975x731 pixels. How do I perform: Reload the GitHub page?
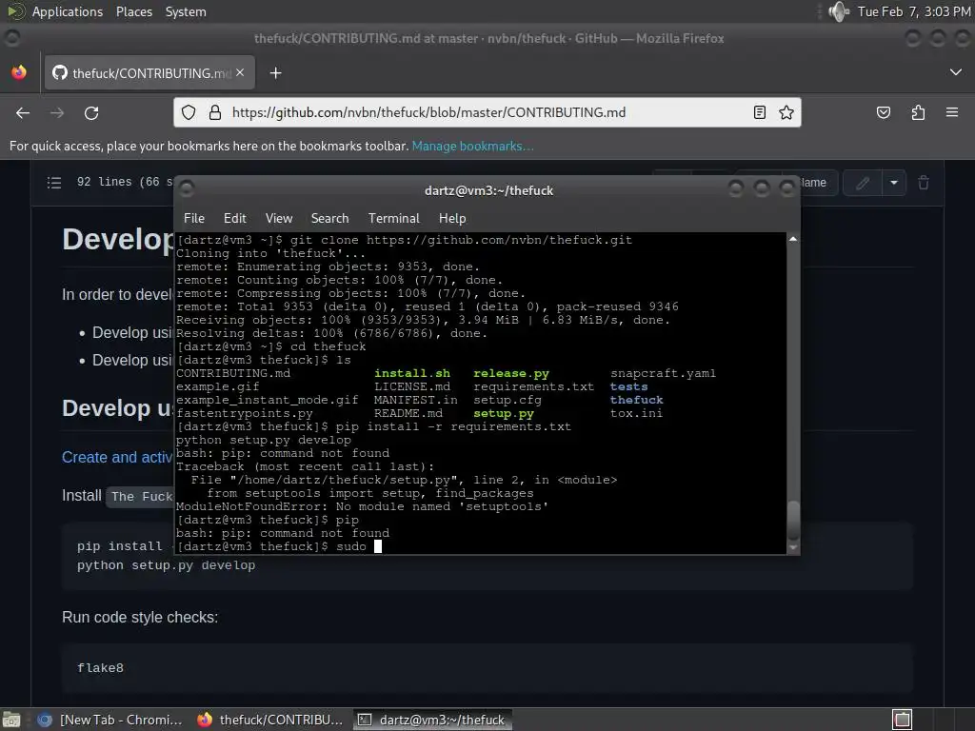[x=91, y=112]
